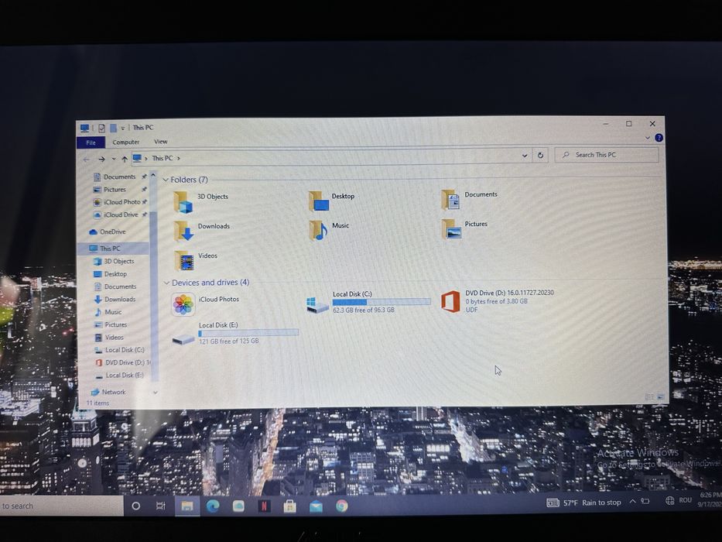Open Google Chrome from the taskbar
Viewport: 722px width, 542px height.
coord(342,506)
